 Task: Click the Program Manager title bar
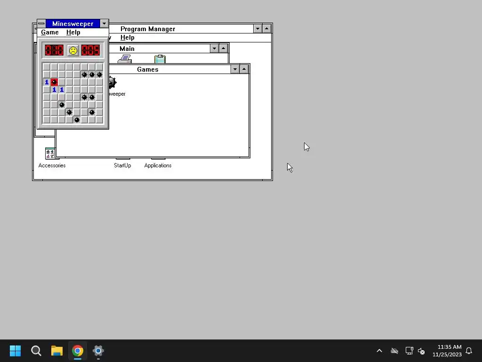point(181,29)
